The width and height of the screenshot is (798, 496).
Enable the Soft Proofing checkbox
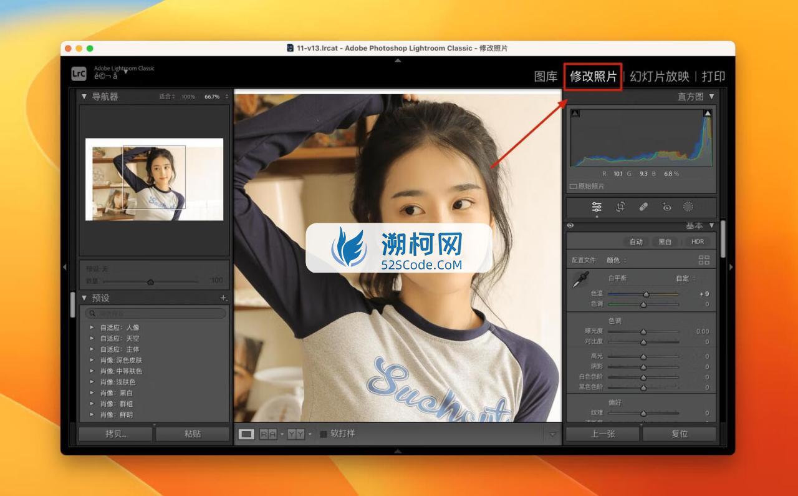click(x=324, y=434)
